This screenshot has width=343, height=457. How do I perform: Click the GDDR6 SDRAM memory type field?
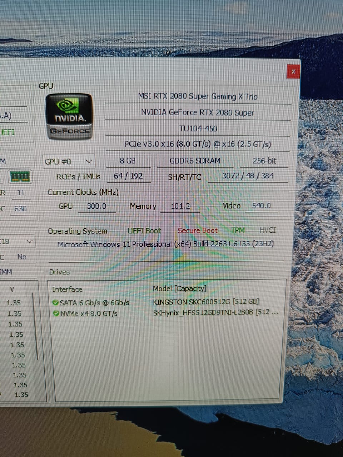click(195, 161)
